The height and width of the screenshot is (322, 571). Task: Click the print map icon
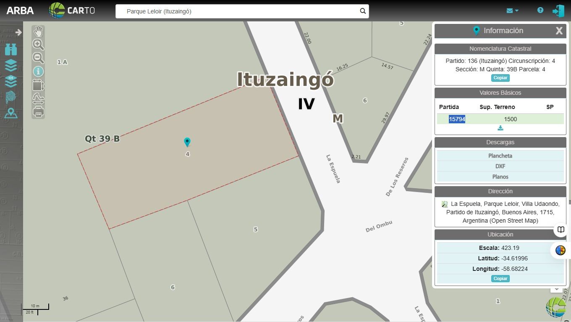click(38, 112)
